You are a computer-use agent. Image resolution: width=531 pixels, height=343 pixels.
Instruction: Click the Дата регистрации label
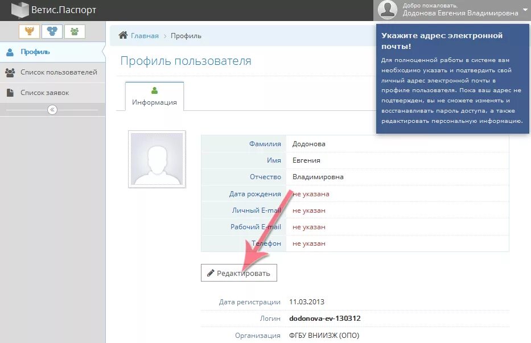coord(250,302)
